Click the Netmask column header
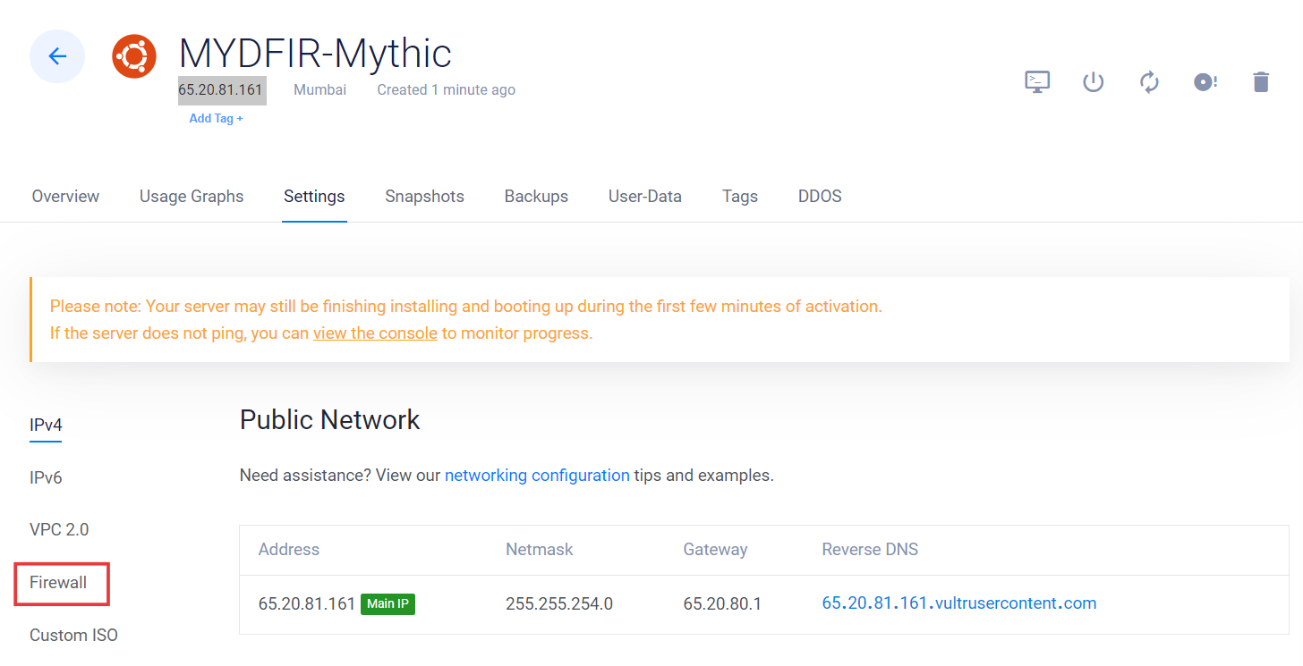Screen dimensions: 1303x666 (540, 550)
